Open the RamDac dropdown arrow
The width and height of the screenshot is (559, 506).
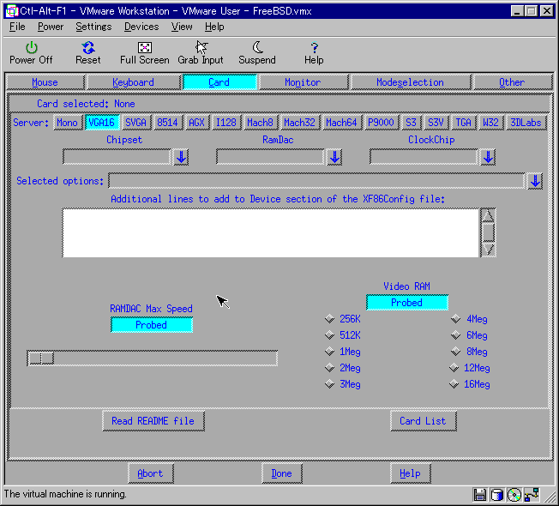point(334,157)
